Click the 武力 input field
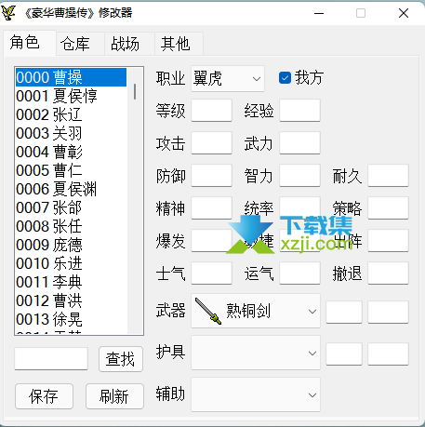 pyautogui.click(x=299, y=143)
